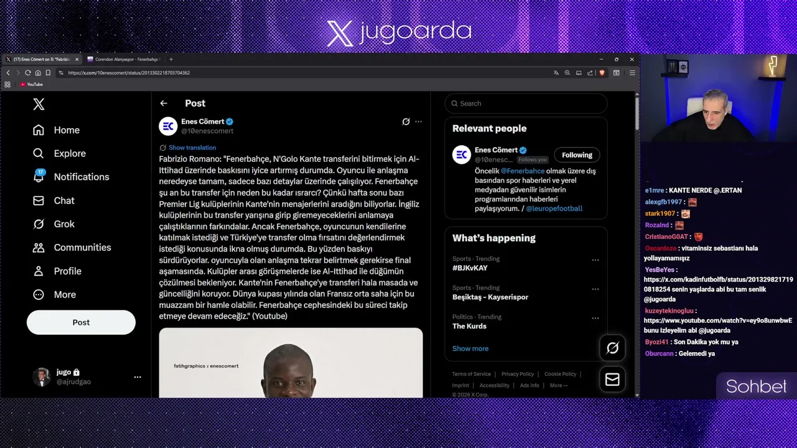This screenshot has width=797, height=448.
Task: Open Accessibility footer link
Action: (494, 385)
